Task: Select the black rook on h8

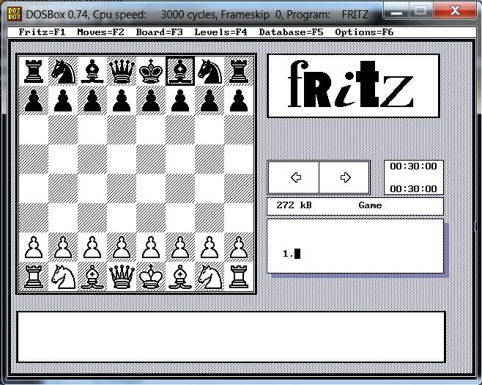Action: 239,71
